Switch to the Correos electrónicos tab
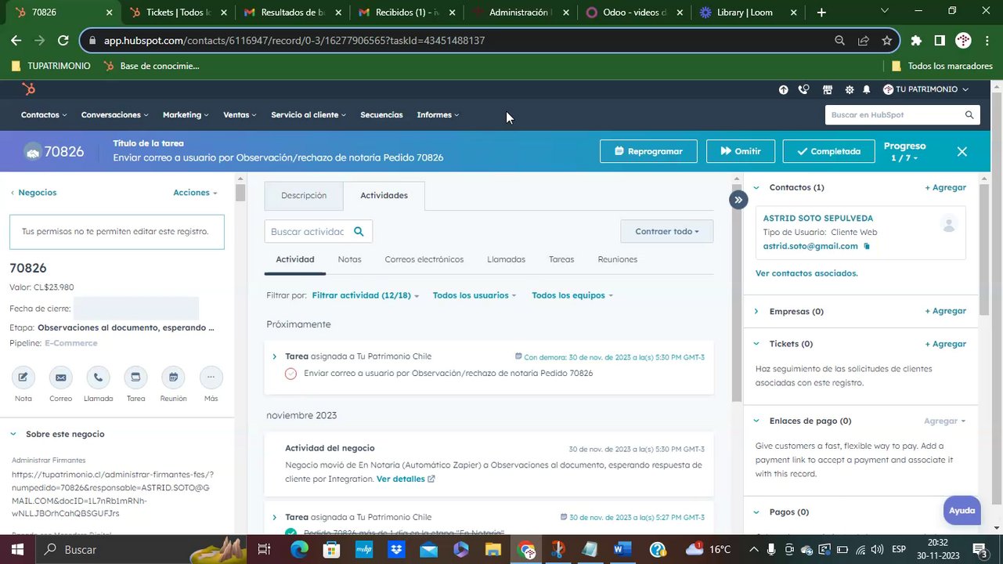The image size is (1003, 564). [x=424, y=259]
